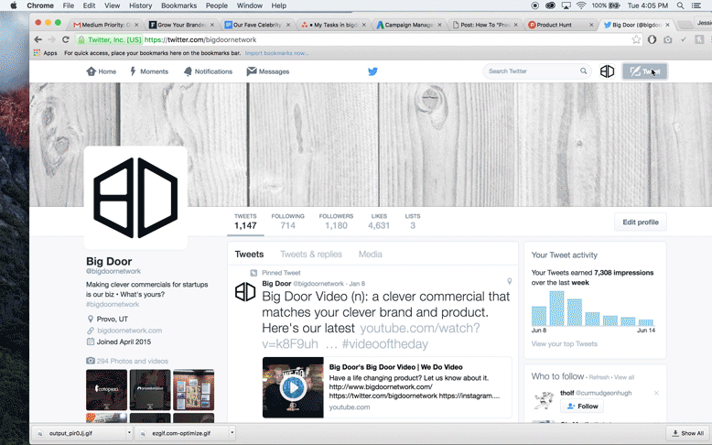Screen dimensions: 712x445
Task: Open ezgif.com-optimize.gif download menu arrow
Action: [x=232, y=433]
